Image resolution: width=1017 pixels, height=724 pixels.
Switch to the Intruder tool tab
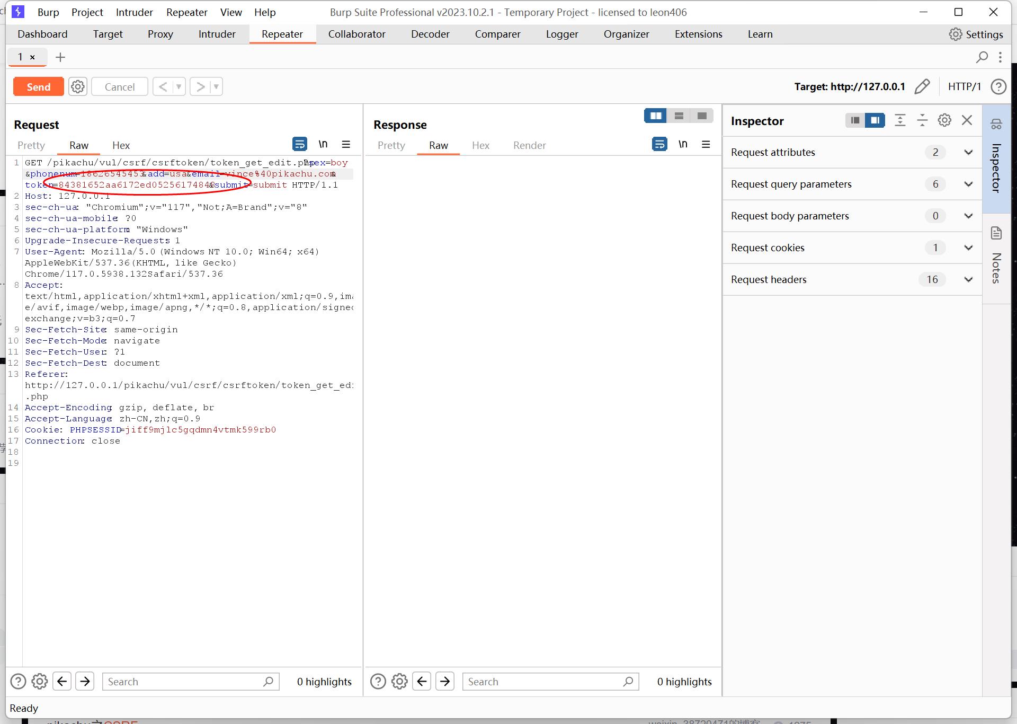[x=217, y=34]
